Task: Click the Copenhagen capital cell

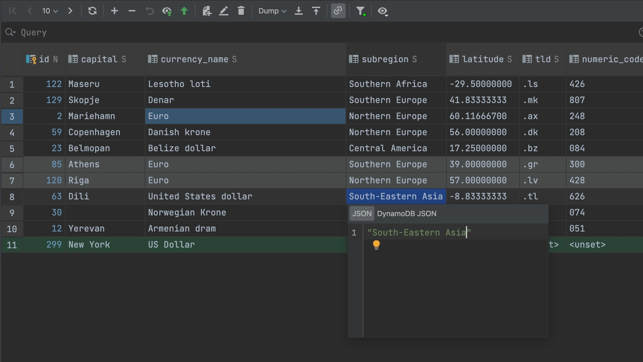Action: 105,132
